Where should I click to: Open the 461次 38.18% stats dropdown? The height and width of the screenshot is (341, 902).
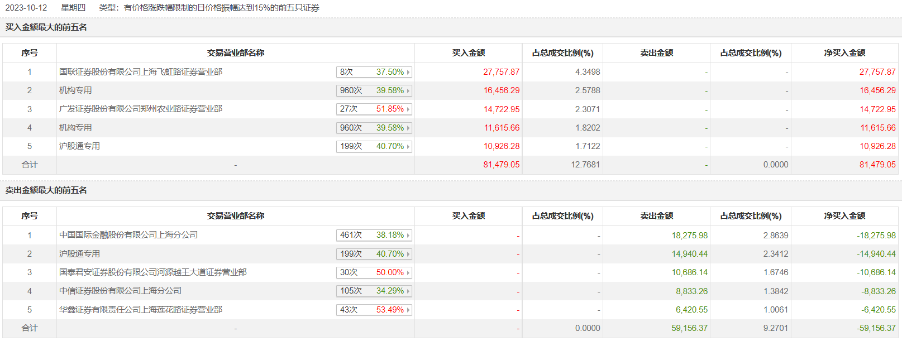tap(374, 235)
